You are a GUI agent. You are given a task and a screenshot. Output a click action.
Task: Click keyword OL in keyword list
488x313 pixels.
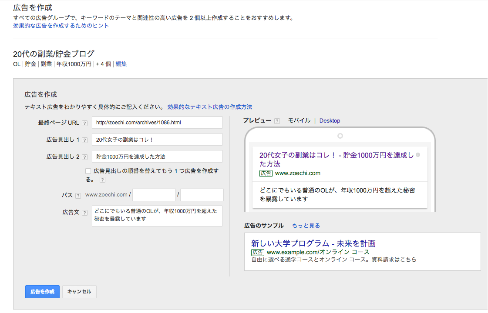pos(17,64)
